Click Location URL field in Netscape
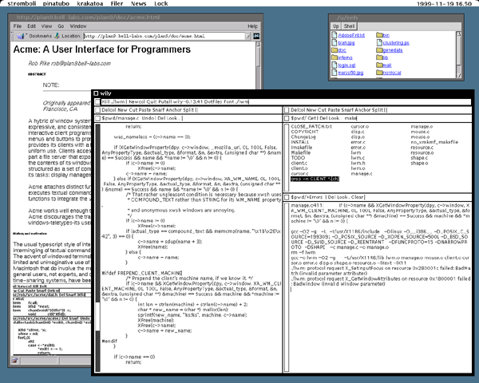The image size is (479, 383). 164,37
